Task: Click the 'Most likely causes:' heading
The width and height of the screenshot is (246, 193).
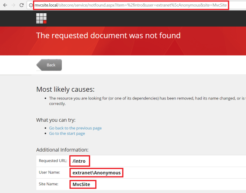Action: coord(65,89)
